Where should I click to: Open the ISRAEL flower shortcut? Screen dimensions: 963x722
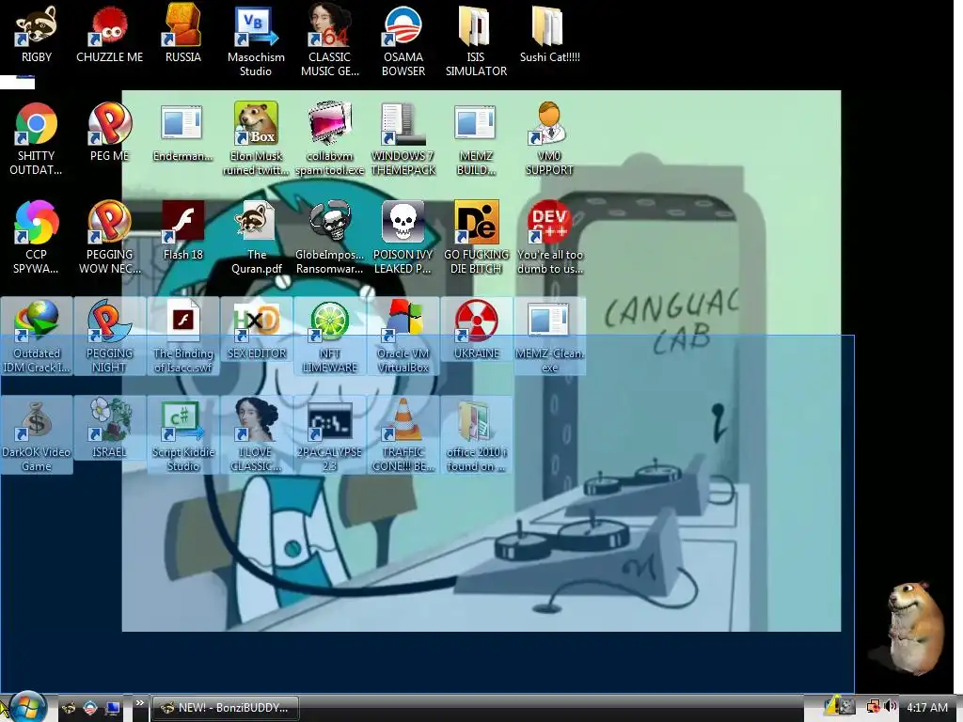[109, 429]
